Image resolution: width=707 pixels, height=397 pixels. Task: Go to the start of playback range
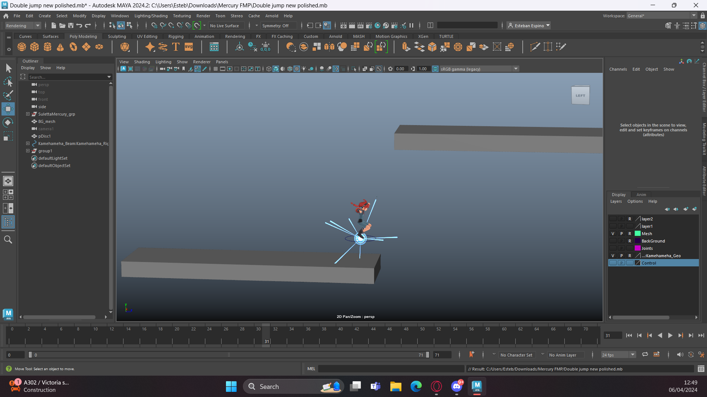click(629, 335)
